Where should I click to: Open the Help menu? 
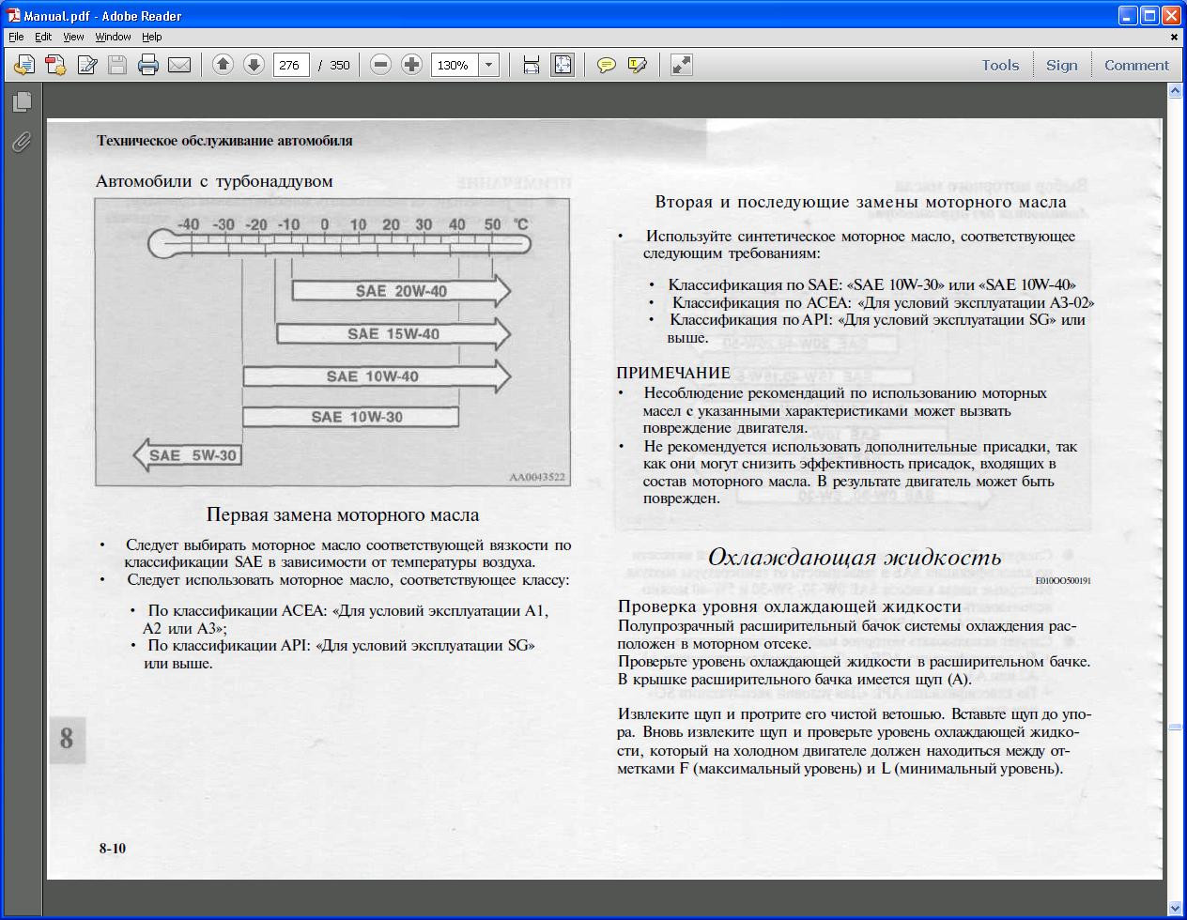pos(151,37)
